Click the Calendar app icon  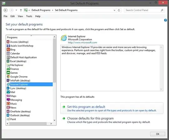pyautogui.click(x=8, y=53)
